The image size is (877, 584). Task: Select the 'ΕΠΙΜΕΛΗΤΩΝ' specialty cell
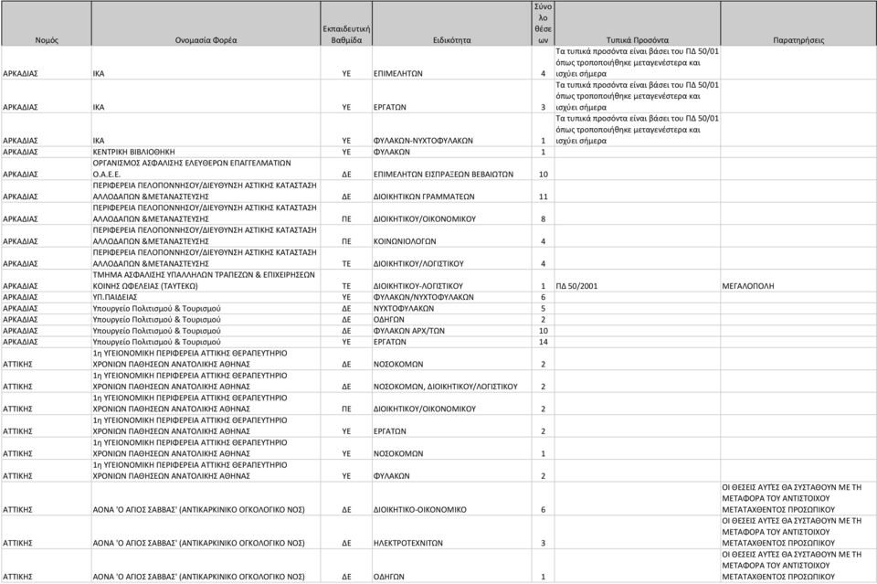(452, 63)
